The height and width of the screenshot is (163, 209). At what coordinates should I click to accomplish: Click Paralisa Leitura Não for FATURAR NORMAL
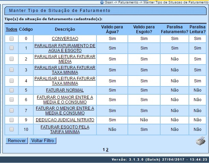[197, 90]
